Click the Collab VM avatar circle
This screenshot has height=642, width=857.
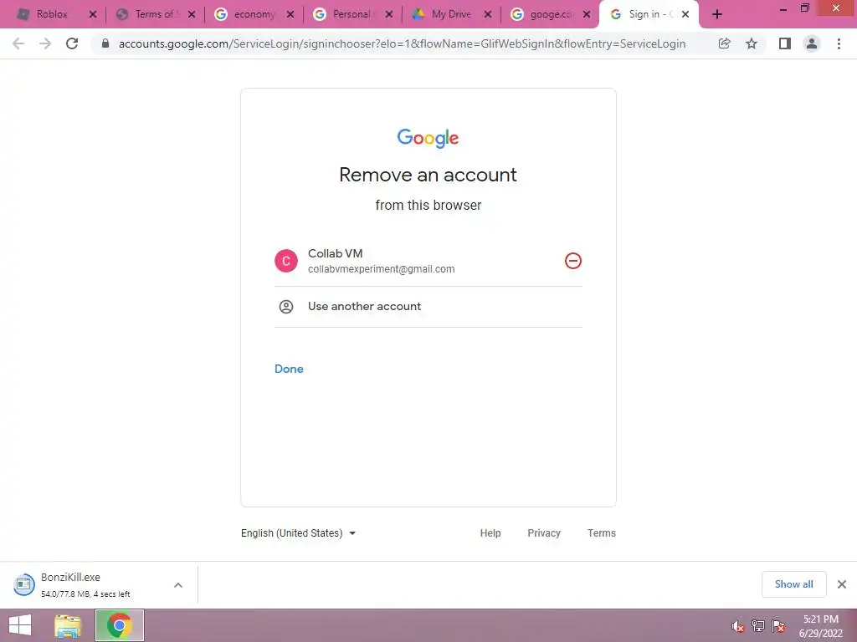286,261
